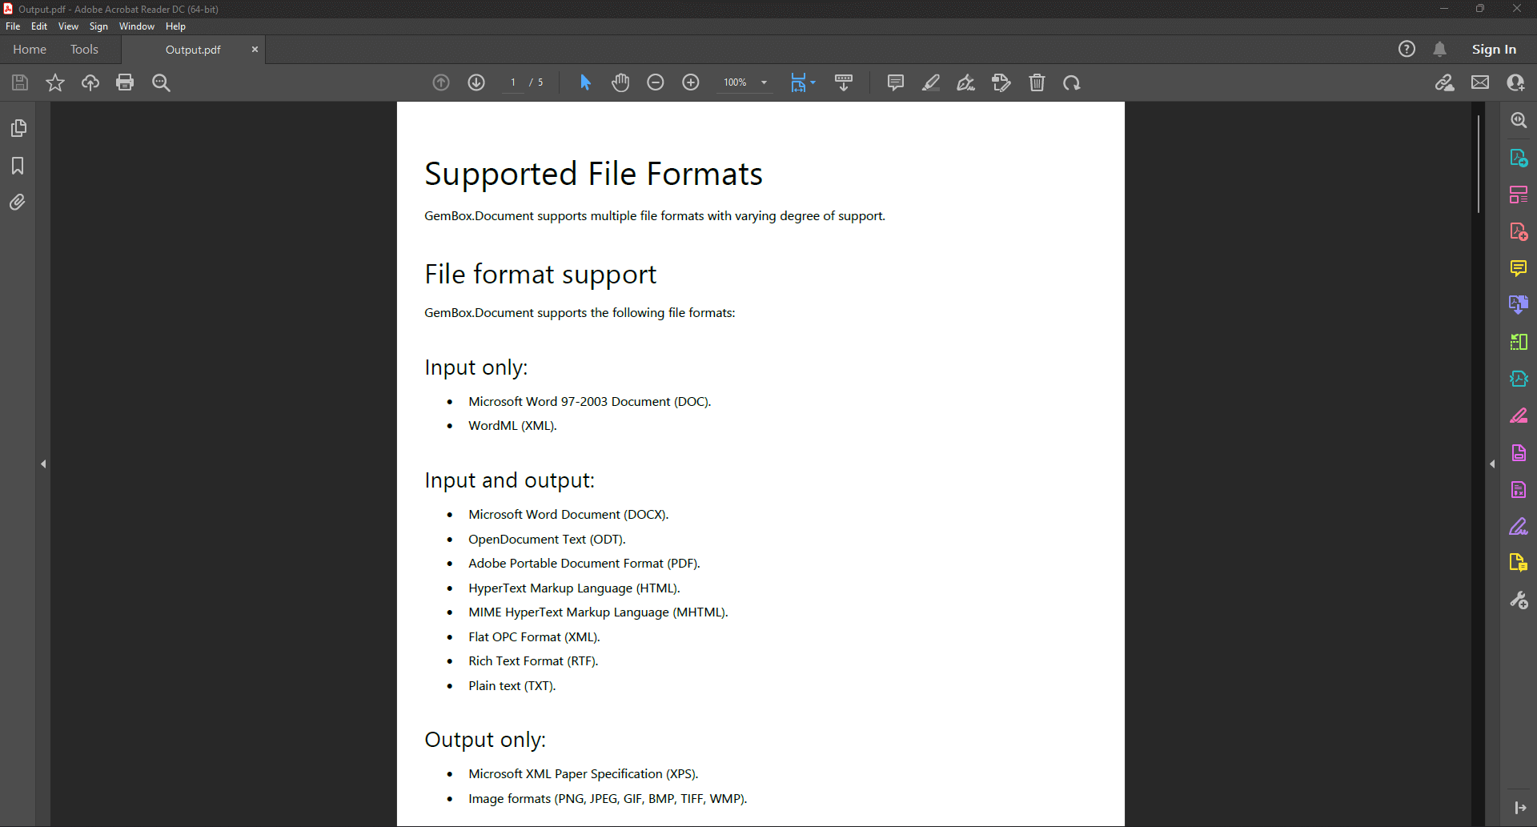Switch to the Tools tab
This screenshot has width=1537, height=827.
[84, 50]
